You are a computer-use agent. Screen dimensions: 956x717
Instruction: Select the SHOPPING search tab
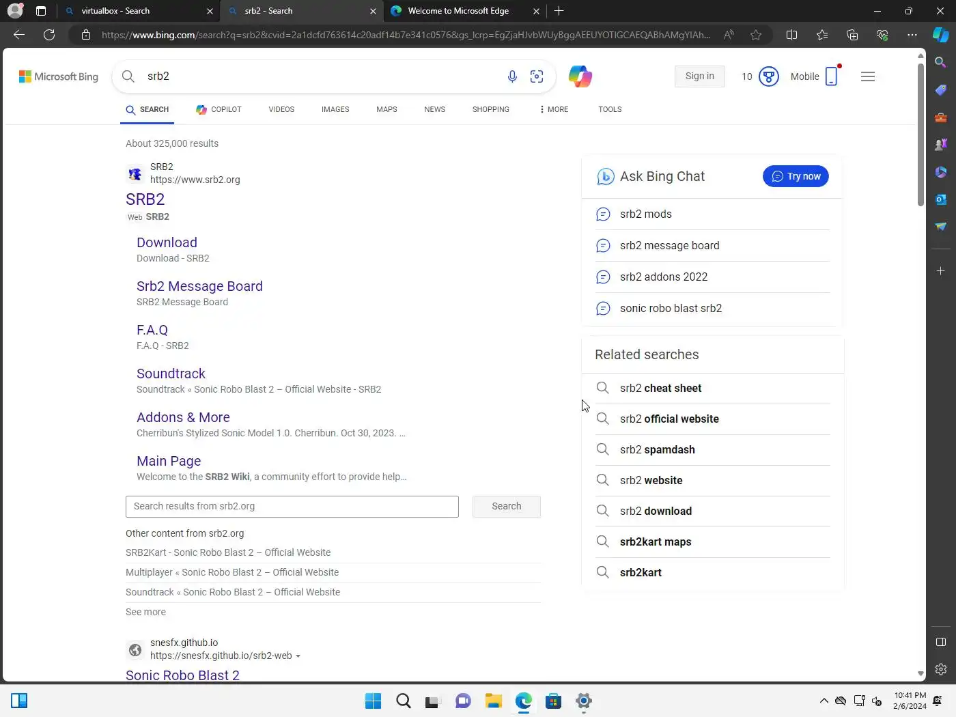490,109
